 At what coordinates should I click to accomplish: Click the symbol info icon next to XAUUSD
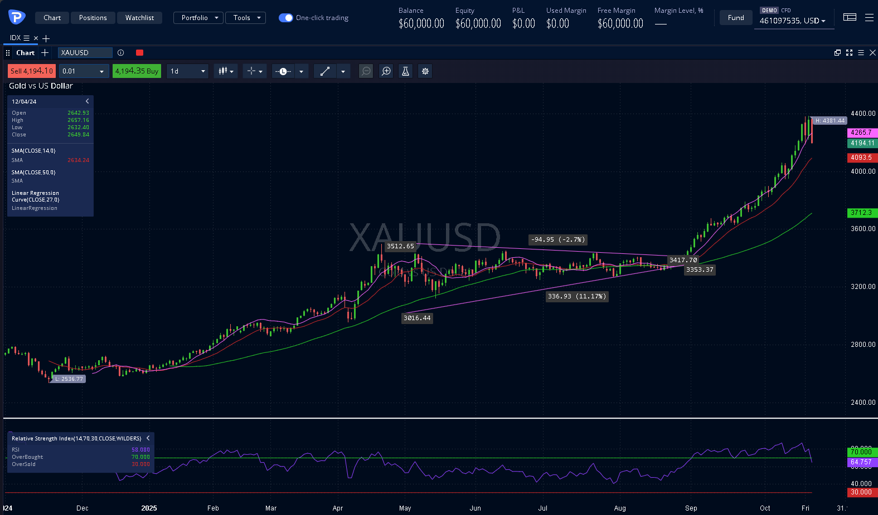[x=120, y=53]
